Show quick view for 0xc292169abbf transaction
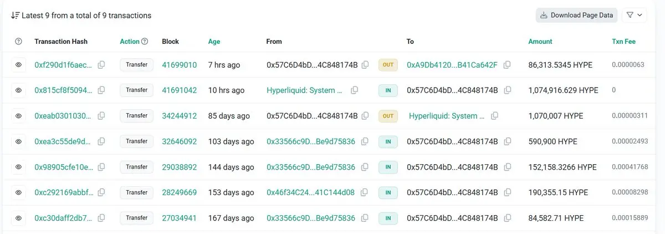Viewport: 665px width, 234px height. [x=18, y=192]
